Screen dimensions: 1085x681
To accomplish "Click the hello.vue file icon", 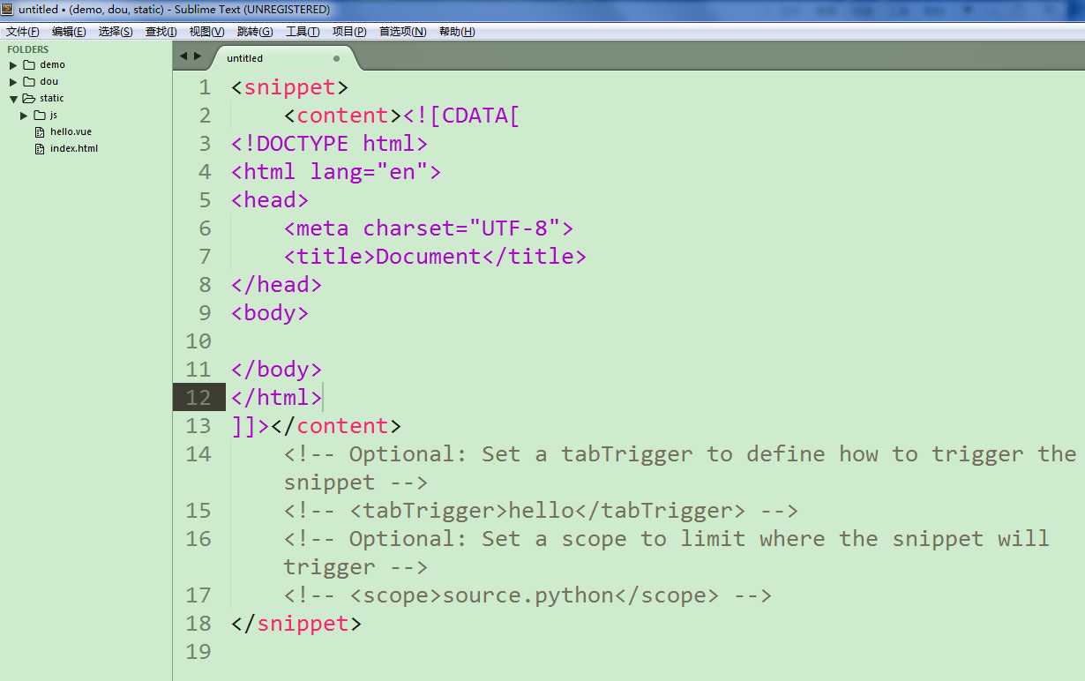I will point(40,131).
